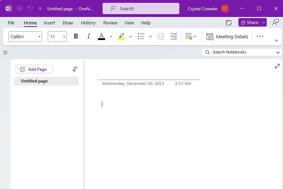Click the page time 3:57 AM
Image resolution: width=283 pixels, height=189 pixels.
pos(183,84)
